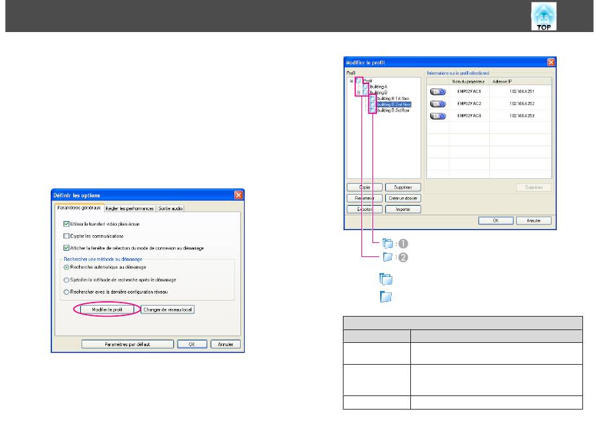Click the Exporter button
Screen dimensions: 610x423
point(365,210)
